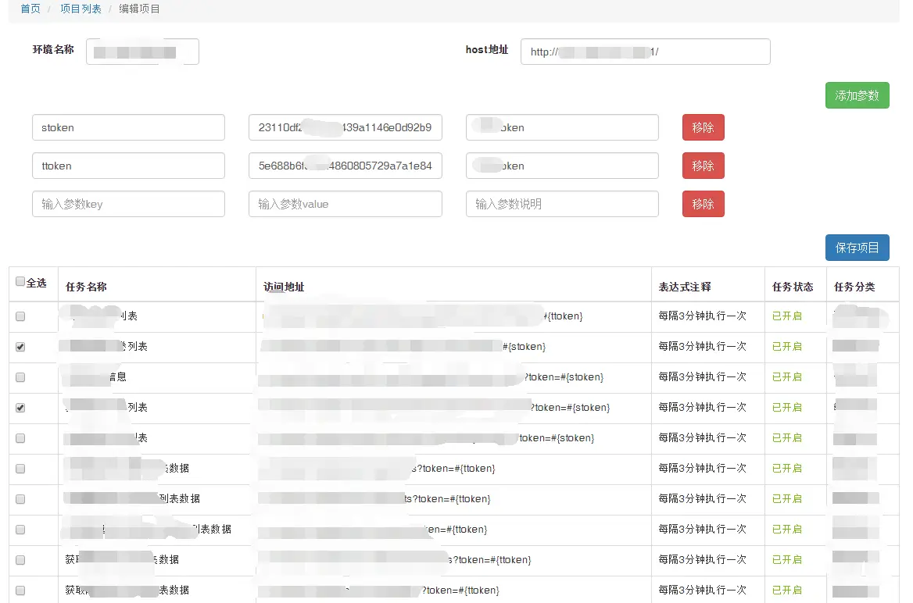The height and width of the screenshot is (603, 913).
Task: Edit the ttoken key field
Action: [x=129, y=166]
